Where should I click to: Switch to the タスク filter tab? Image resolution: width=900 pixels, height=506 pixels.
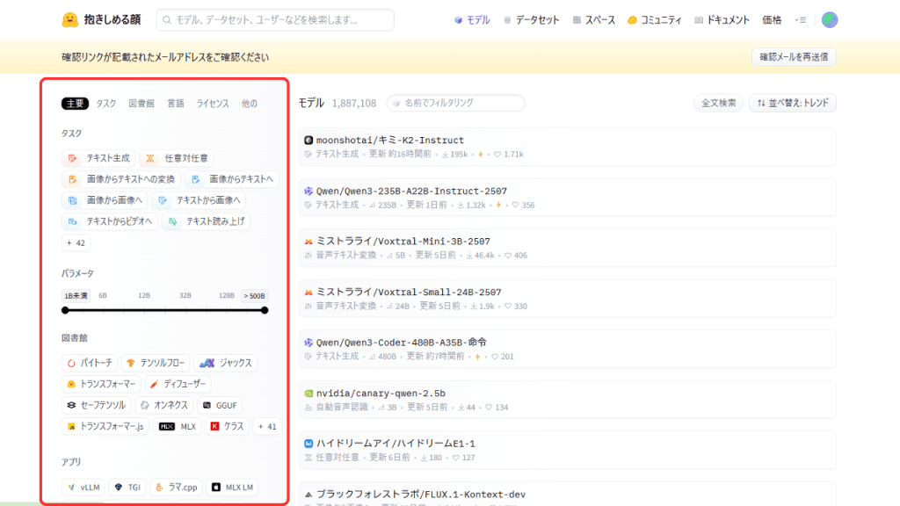(106, 104)
